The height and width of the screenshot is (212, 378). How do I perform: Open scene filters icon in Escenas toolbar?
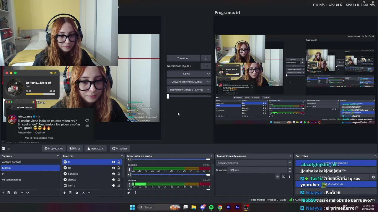(15, 193)
